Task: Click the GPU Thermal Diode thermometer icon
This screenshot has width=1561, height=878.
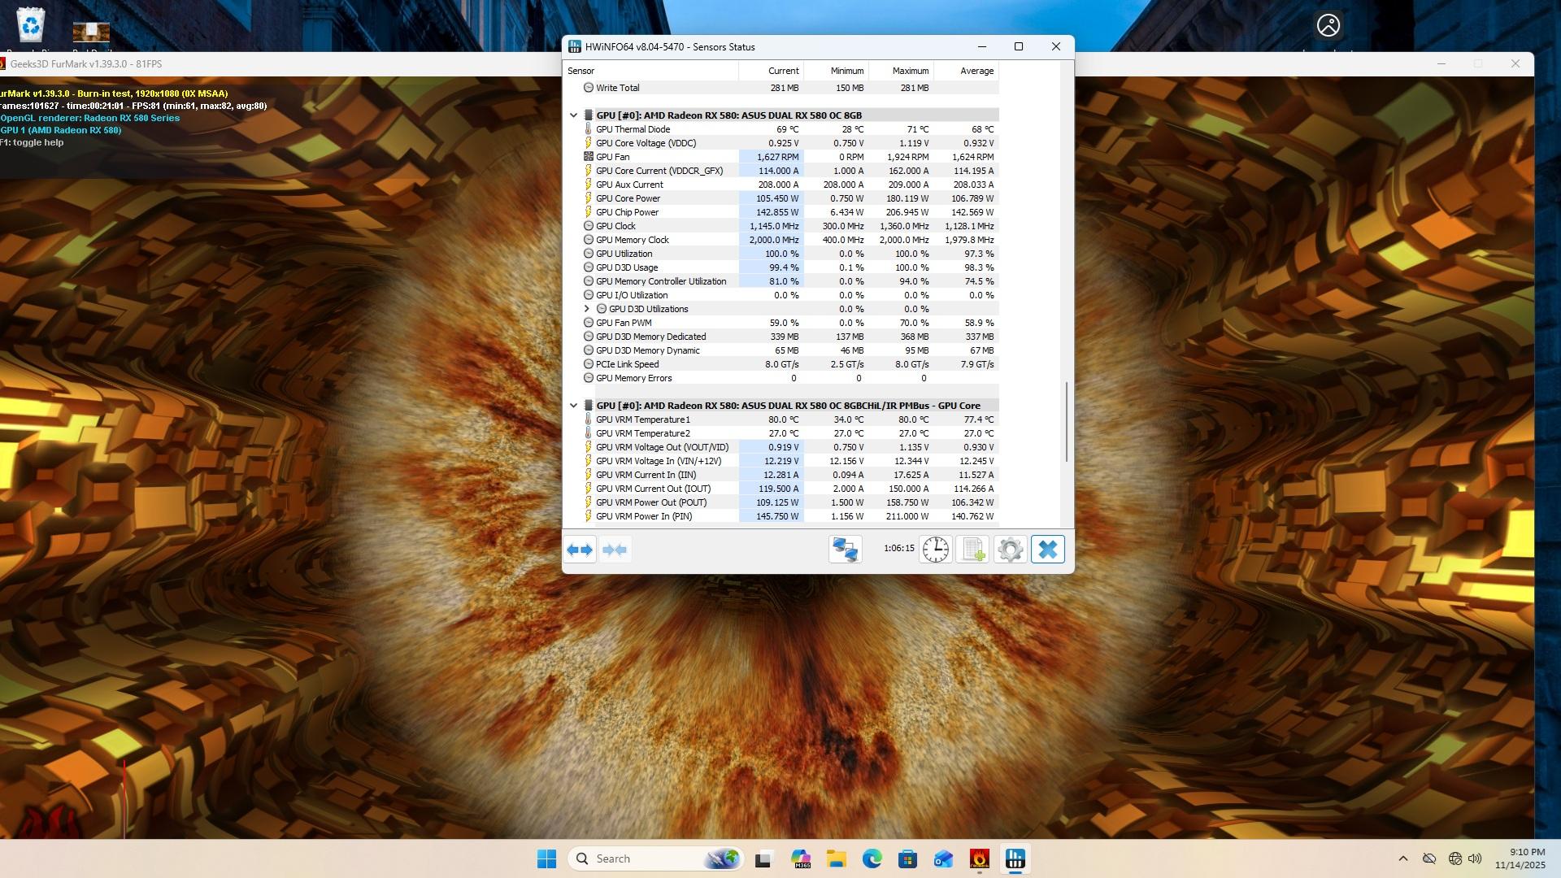Action: pos(589,129)
